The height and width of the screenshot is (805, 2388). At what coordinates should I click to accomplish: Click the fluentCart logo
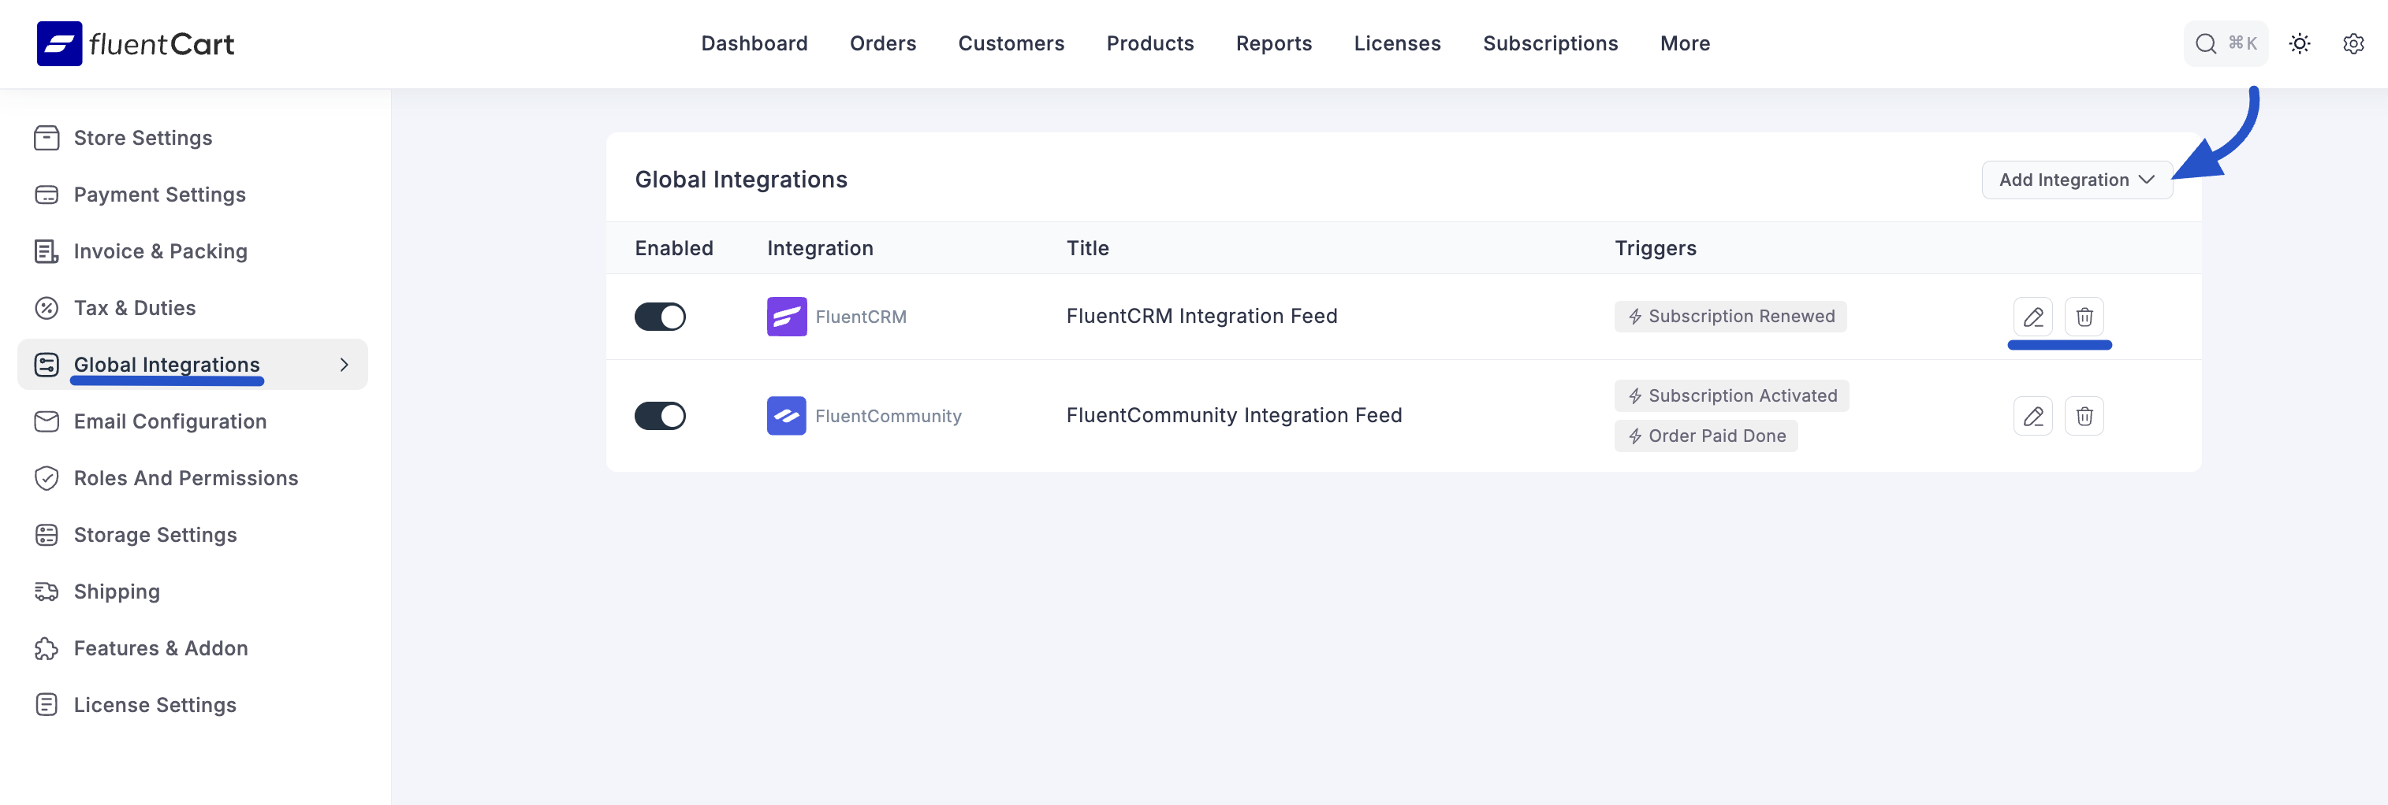coord(136,43)
